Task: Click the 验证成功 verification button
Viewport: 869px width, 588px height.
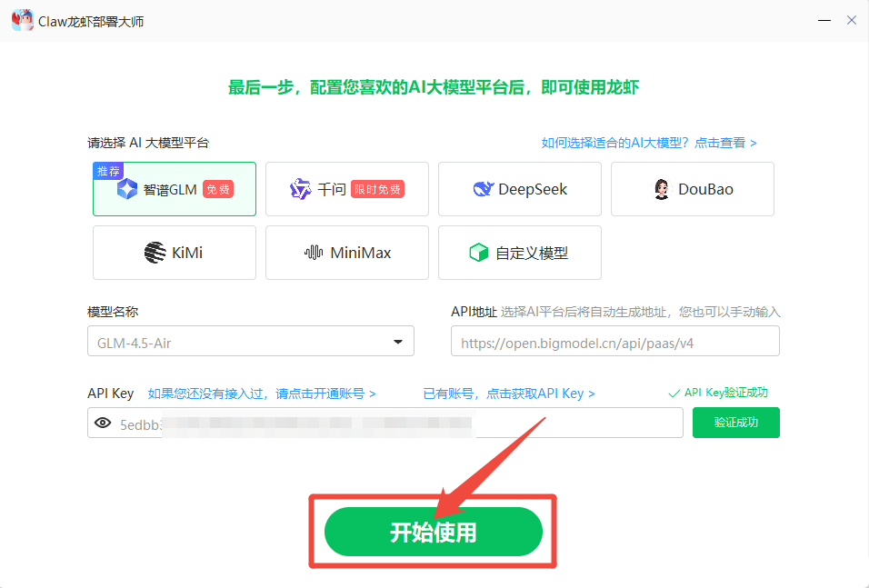Action: tap(735, 422)
